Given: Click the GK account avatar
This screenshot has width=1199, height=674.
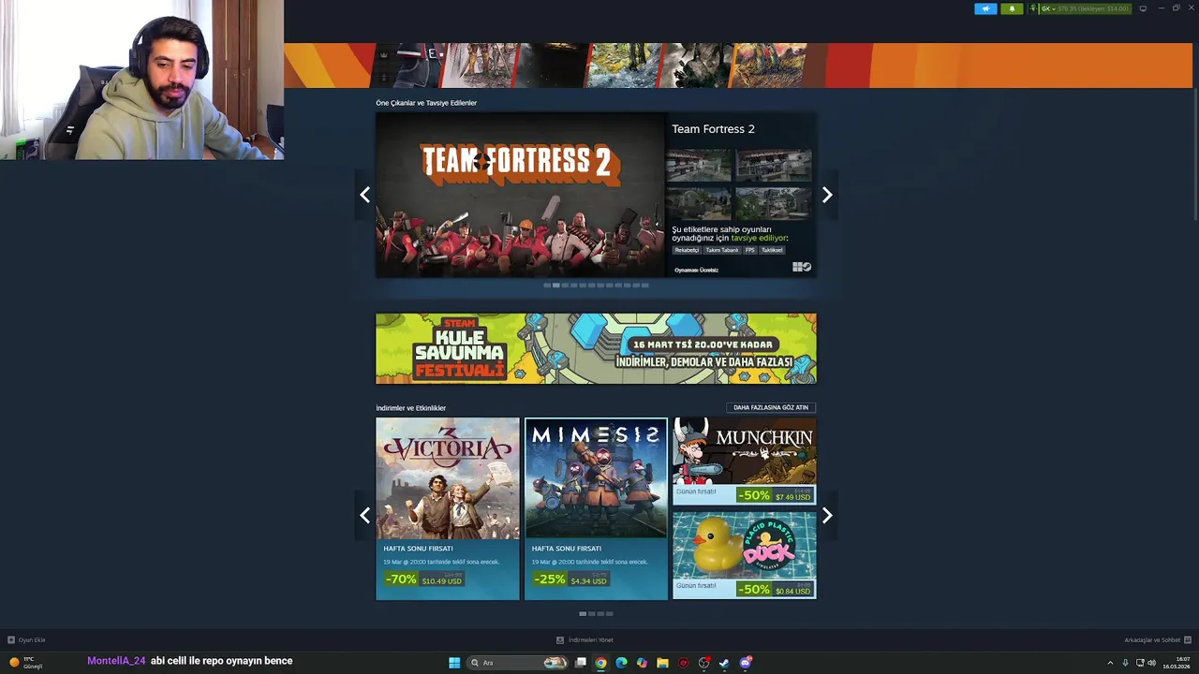Looking at the screenshot, I should pyautogui.click(x=1033, y=8).
